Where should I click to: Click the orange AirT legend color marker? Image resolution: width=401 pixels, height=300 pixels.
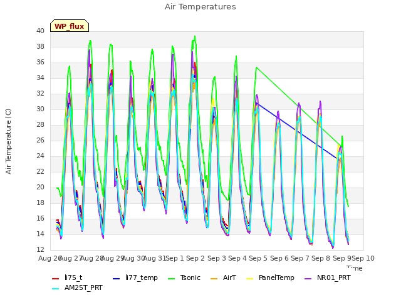tap(214, 279)
